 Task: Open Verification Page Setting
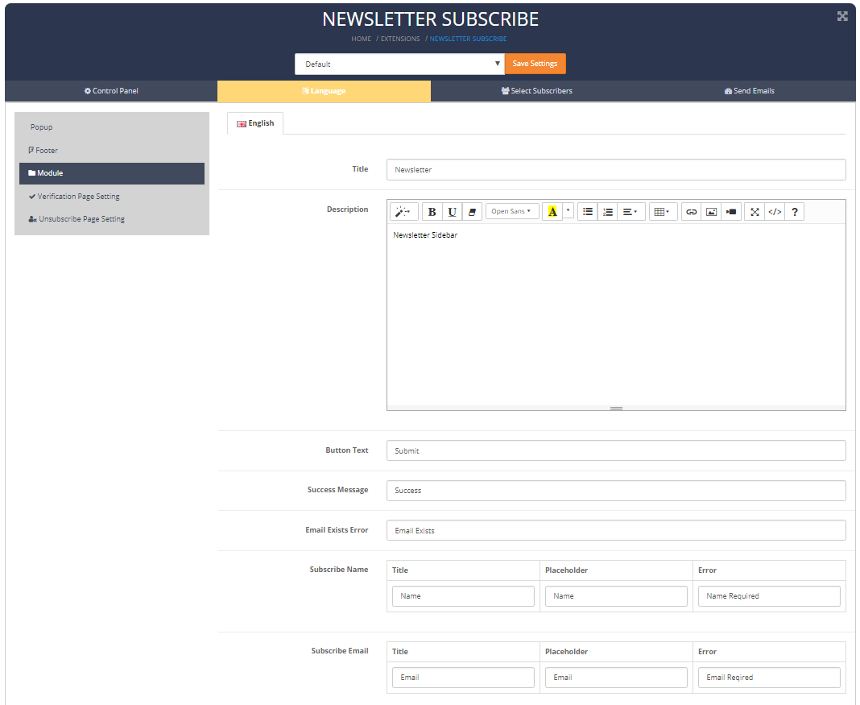point(112,197)
